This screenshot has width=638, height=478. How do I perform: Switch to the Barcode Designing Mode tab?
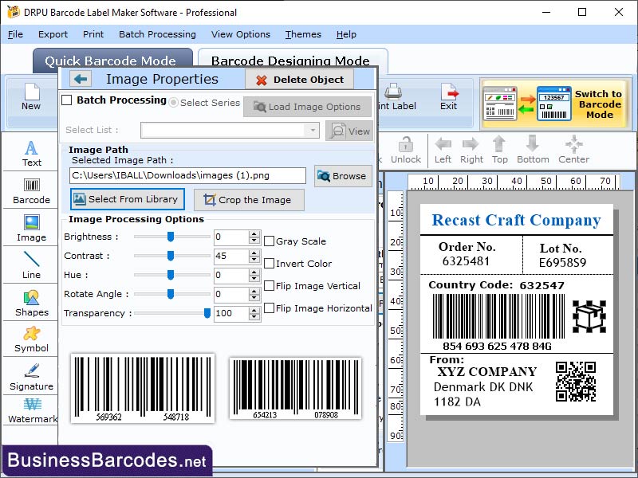point(292,61)
